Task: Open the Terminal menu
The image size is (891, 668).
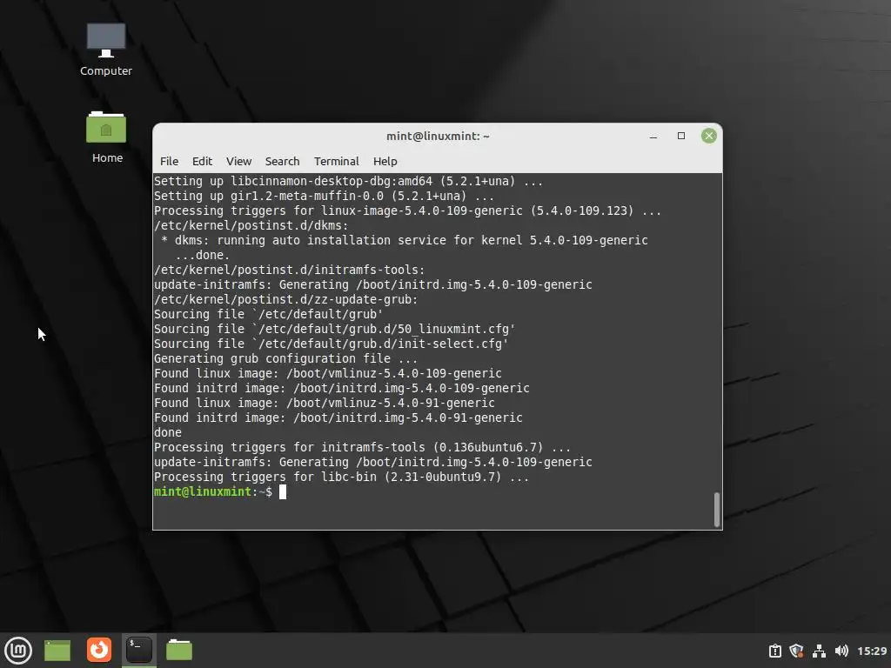Action: click(x=337, y=161)
